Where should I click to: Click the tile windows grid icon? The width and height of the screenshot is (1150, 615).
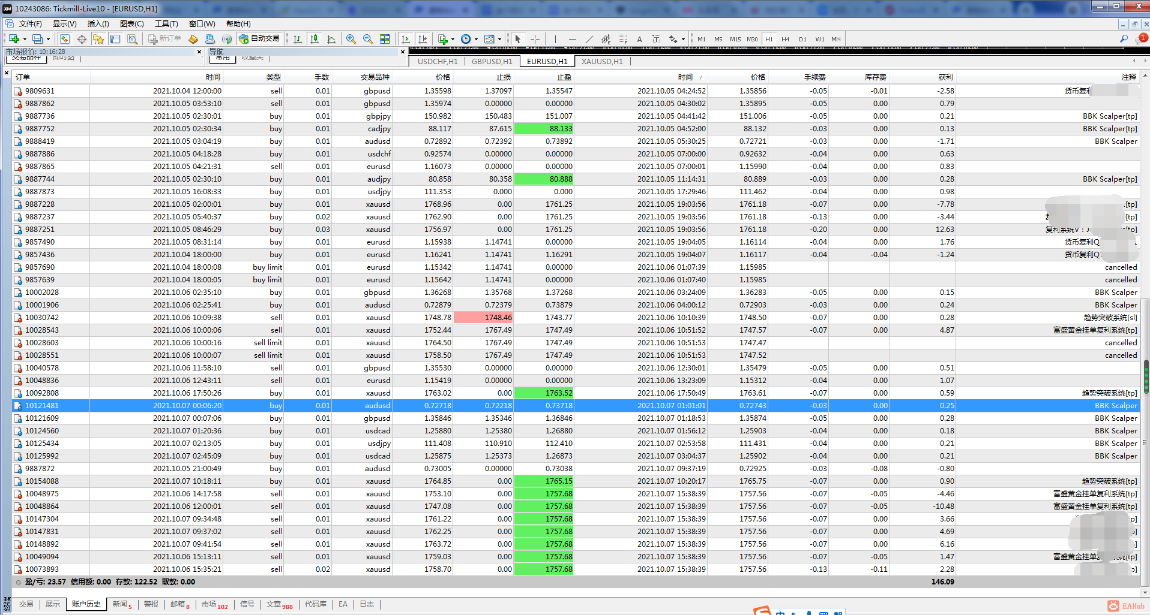tap(385, 39)
